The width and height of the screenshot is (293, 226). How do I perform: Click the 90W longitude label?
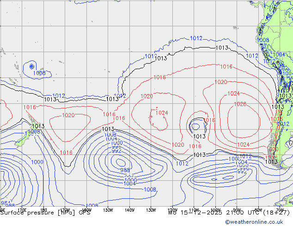click(x=237, y=210)
